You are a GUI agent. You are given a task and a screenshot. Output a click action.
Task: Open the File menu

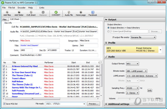pyautogui.click(x=4, y=8)
